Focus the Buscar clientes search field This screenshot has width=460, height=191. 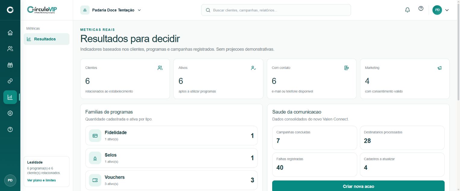(276, 10)
